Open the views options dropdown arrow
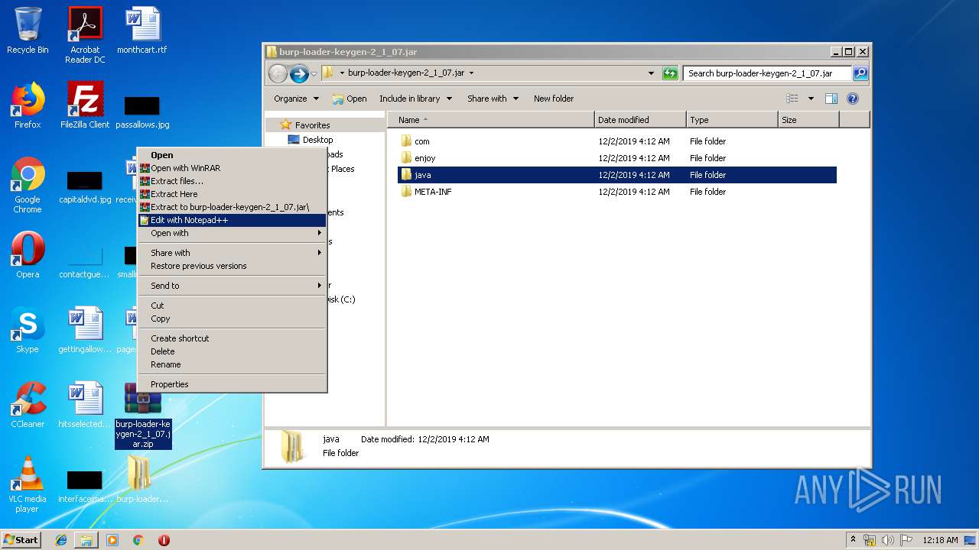 [x=811, y=99]
